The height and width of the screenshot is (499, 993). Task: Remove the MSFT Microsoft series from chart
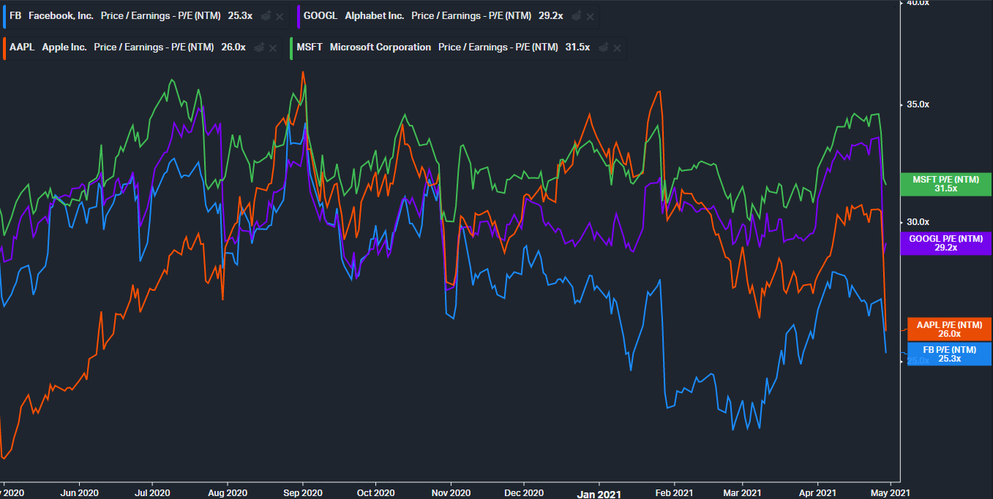tap(617, 48)
